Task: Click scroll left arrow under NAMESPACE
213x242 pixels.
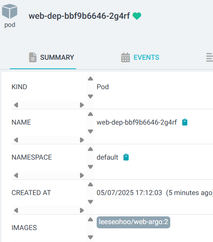Action: 16,175
